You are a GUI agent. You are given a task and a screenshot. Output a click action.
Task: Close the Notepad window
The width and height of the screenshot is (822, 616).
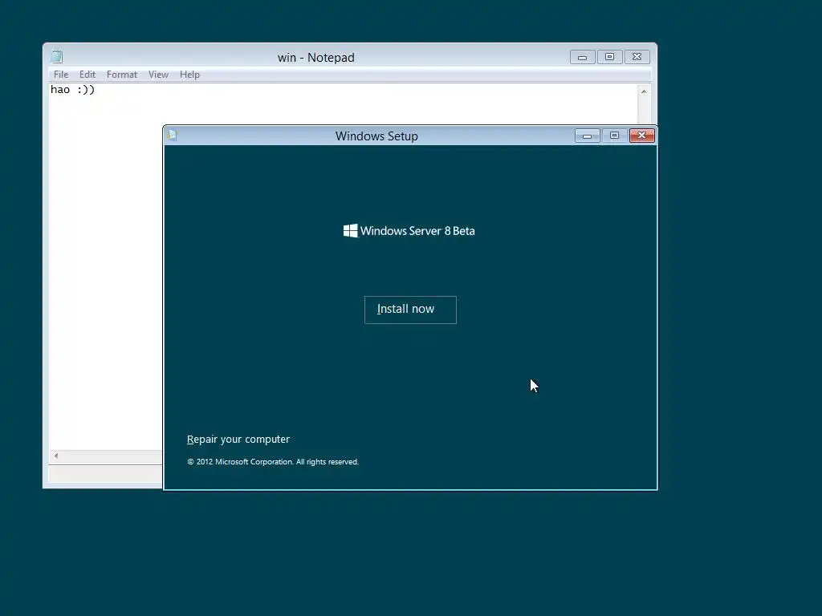point(637,57)
